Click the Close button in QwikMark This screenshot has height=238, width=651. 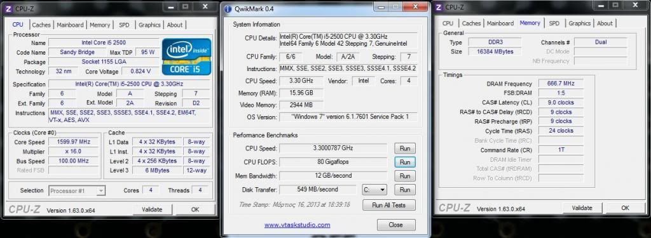[x=396, y=225]
